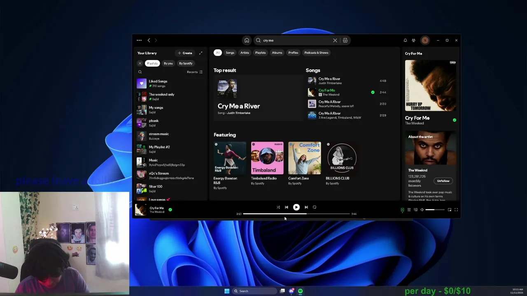Go back with the left arrow
The image size is (527, 296).
point(149,40)
